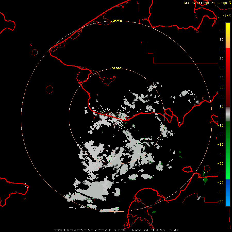Click the -40 value on velocity scale

point(220,154)
